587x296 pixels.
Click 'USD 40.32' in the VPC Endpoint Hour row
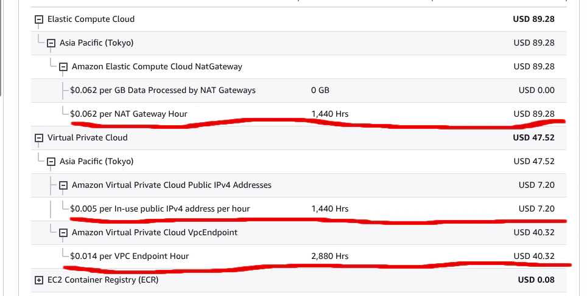(x=534, y=256)
